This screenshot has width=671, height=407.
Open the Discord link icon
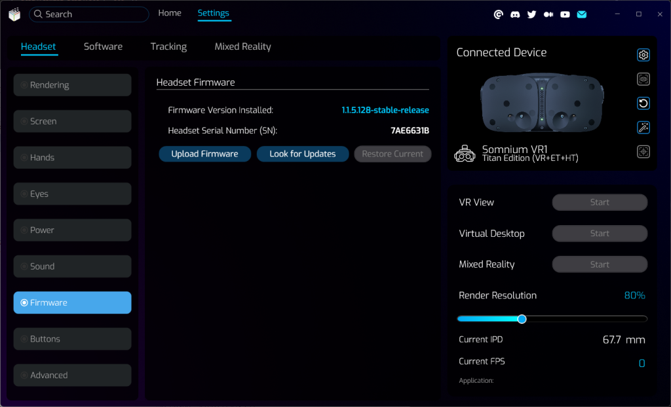[515, 14]
